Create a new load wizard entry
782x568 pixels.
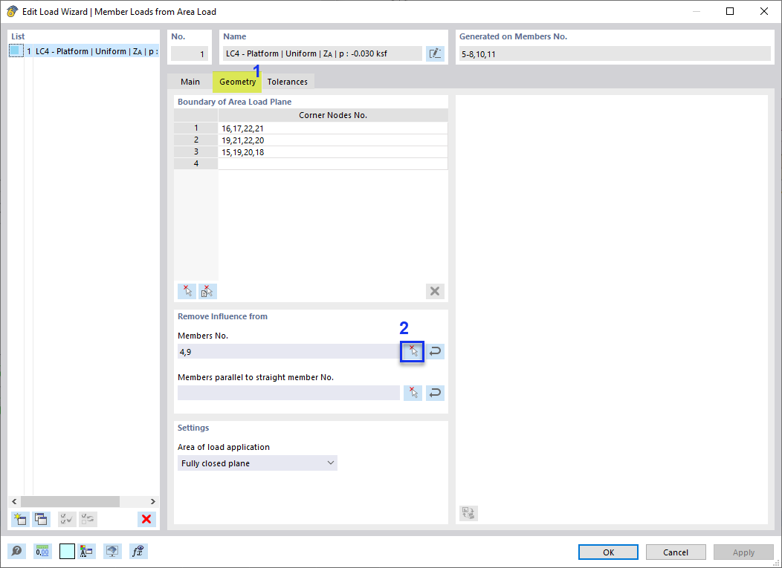(19, 519)
